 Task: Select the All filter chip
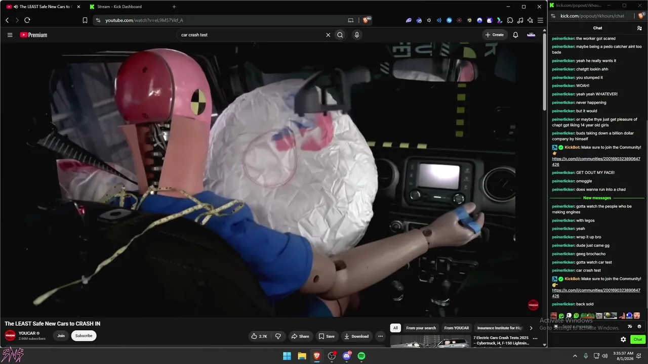pyautogui.click(x=395, y=328)
